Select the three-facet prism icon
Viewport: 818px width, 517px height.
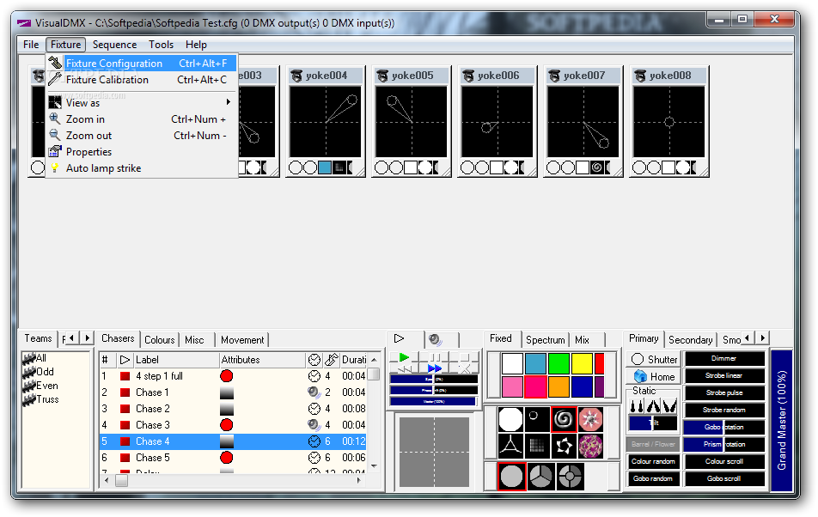click(x=540, y=477)
